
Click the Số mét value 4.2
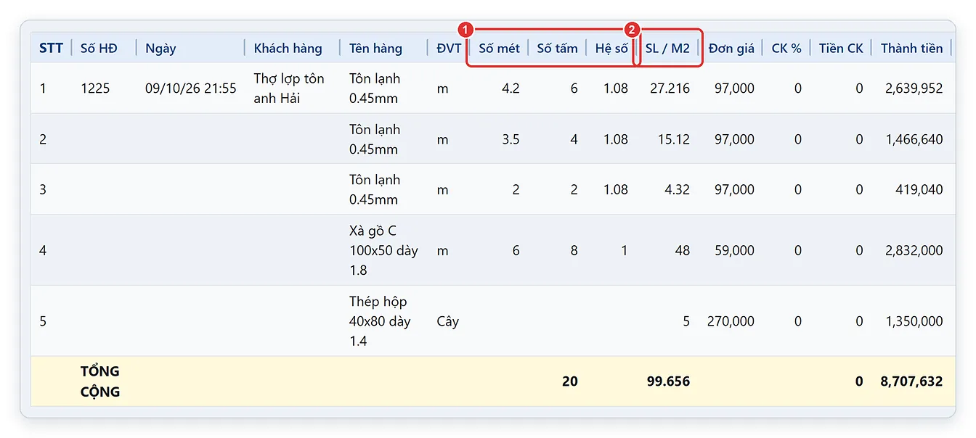point(511,88)
